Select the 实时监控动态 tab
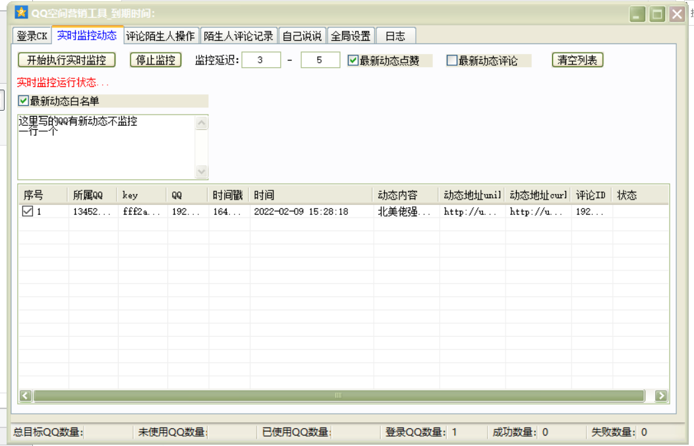This screenshot has width=694, height=446. point(87,36)
